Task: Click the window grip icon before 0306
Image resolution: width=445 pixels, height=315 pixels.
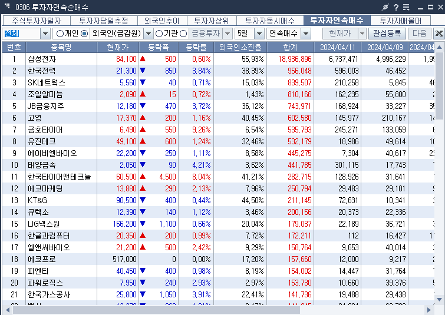Action: [7, 5]
